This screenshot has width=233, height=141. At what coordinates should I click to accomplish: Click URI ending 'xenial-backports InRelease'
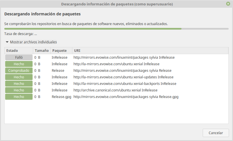click(x=125, y=83)
